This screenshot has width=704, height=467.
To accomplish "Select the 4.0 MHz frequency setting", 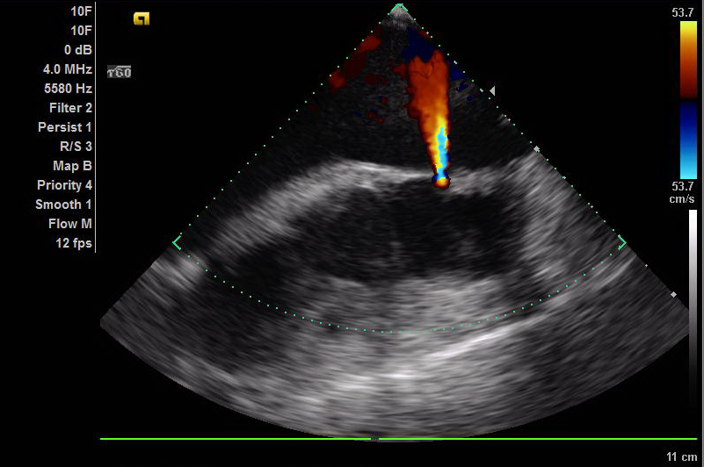I will pos(68,68).
